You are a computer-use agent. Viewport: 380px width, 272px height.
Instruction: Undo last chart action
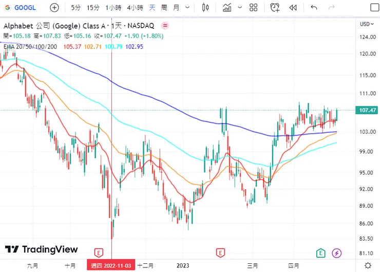[x=314, y=8]
